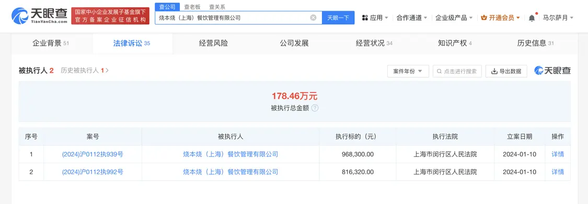Open the 历史信息 tab
The image size is (588, 204).
[535, 43]
